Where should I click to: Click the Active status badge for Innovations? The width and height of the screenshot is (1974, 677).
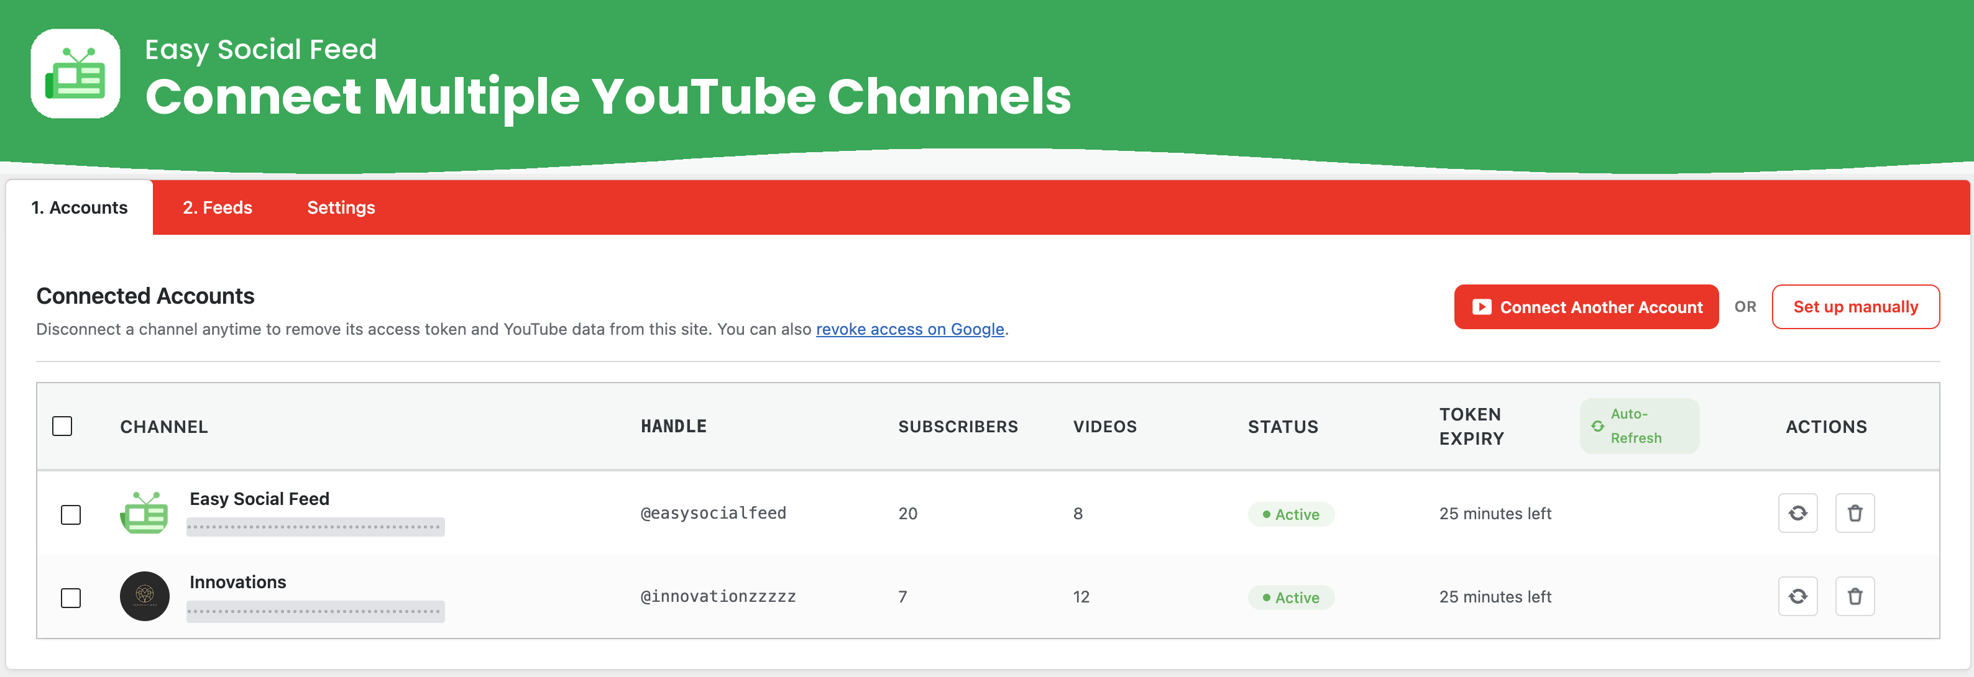pyautogui.click(x=1291, y=598)
